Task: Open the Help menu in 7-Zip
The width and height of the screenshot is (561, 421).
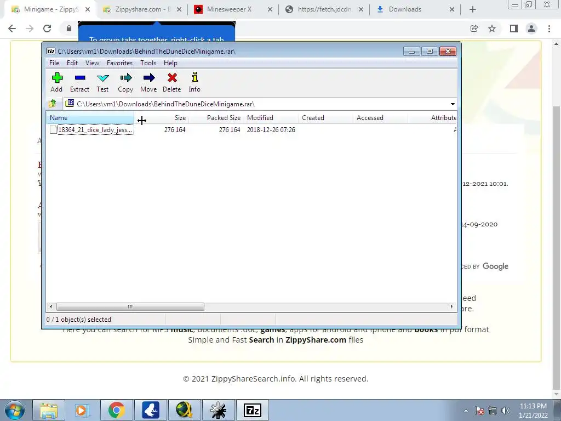Action: pos(170,63)
